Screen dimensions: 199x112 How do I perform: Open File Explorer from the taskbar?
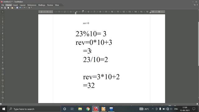80,109
